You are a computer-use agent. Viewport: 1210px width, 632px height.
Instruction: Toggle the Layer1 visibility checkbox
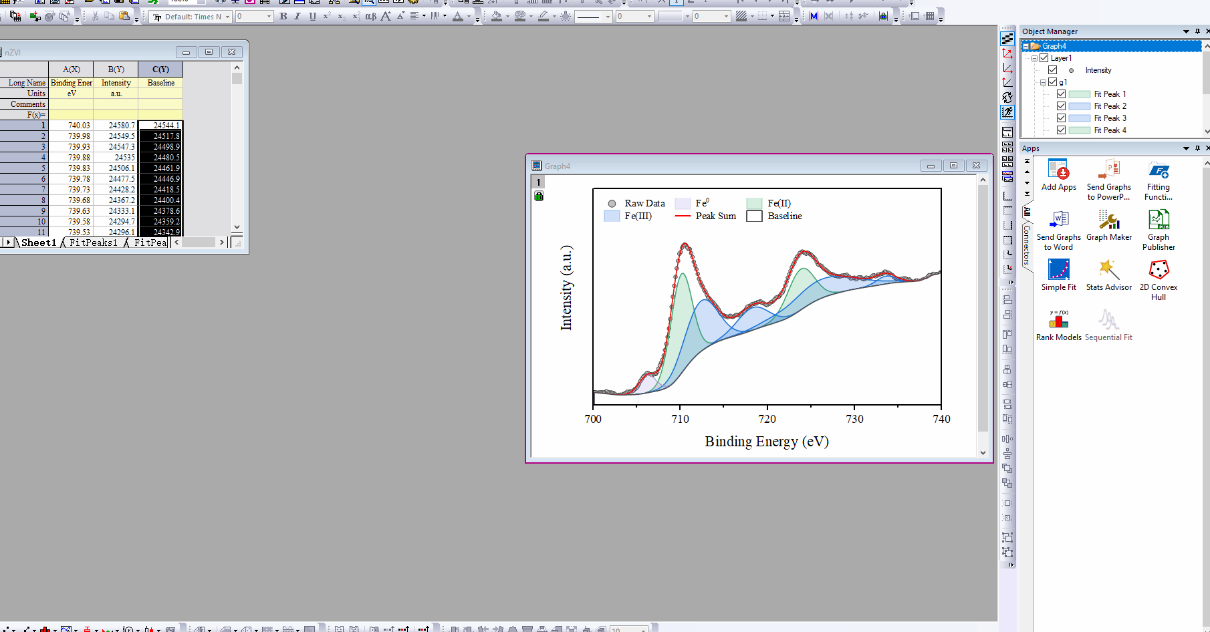coord(1044,58)
